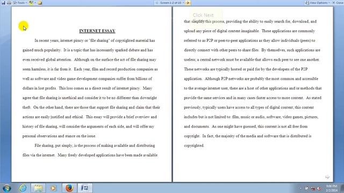Open the Tools menu
Screen dimensions: 344x193
point(20,3)
